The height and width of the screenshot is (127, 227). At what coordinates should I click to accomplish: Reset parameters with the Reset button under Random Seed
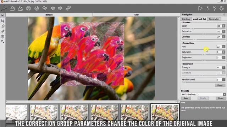point(220,85)
